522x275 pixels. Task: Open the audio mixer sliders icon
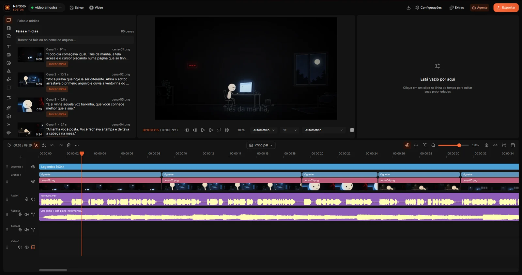tap(504, 145)
